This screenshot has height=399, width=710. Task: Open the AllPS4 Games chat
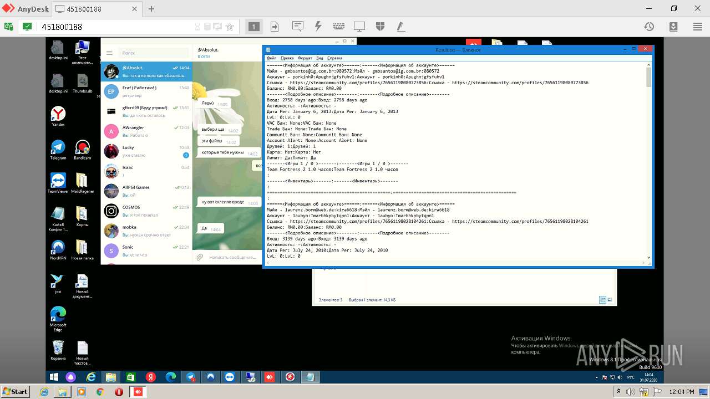tap(146, 191)
